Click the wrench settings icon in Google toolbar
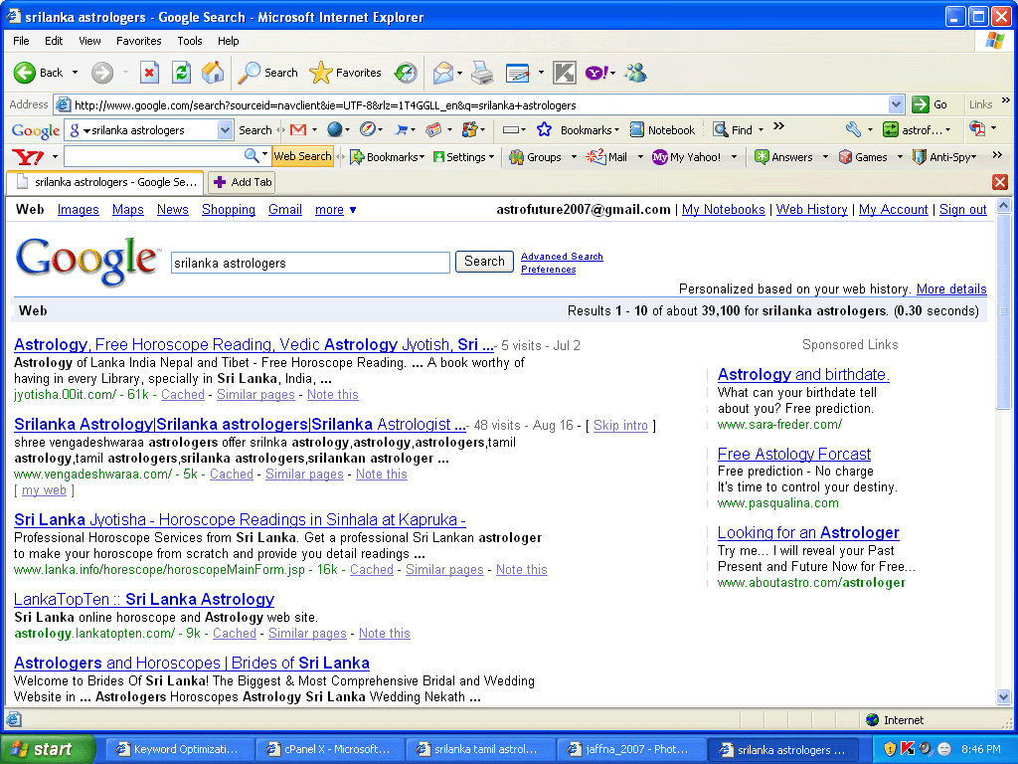1018x764 pixels. click(x=853, y=130)
